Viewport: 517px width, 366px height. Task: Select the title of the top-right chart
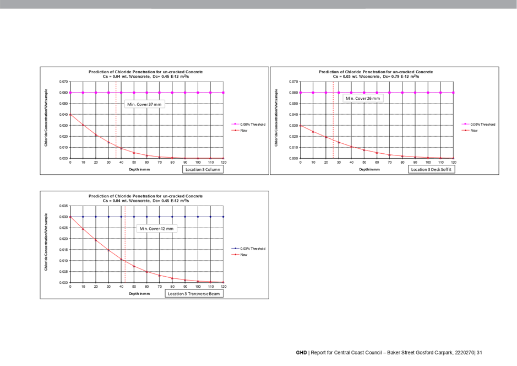click(376, 74)
